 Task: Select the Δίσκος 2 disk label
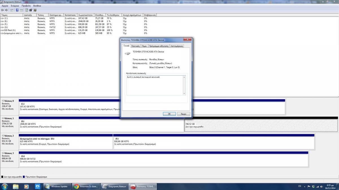[x=9, y=136]
